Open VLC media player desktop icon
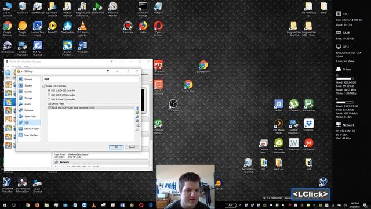This screenshot has height=209, width=371. pos(82,28)
